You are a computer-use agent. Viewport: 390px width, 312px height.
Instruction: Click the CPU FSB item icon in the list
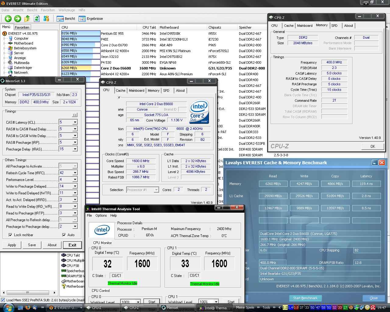[x=64, y=266]
